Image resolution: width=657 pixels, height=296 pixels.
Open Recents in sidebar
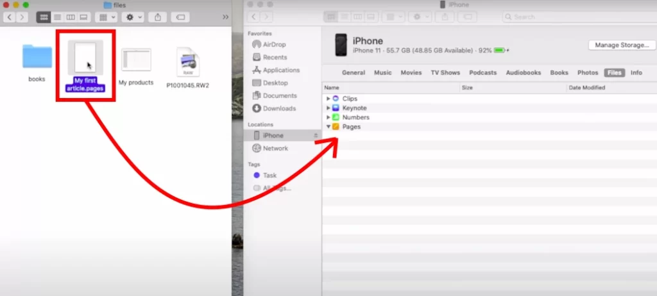point(275,58)
